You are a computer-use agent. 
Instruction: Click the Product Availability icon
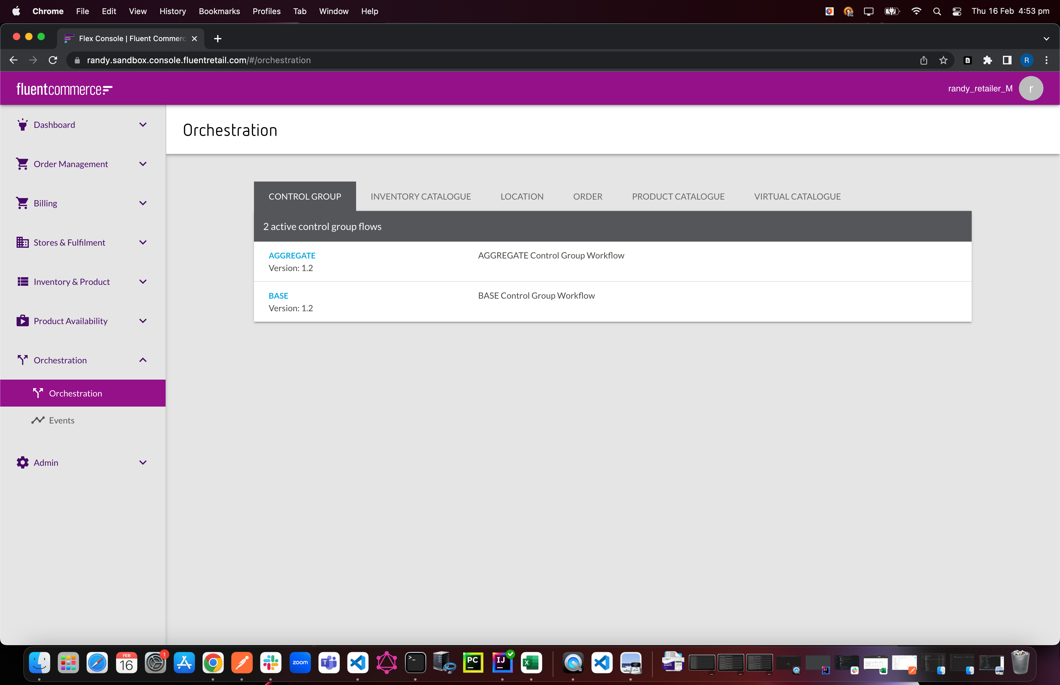[x=22, y=321]
